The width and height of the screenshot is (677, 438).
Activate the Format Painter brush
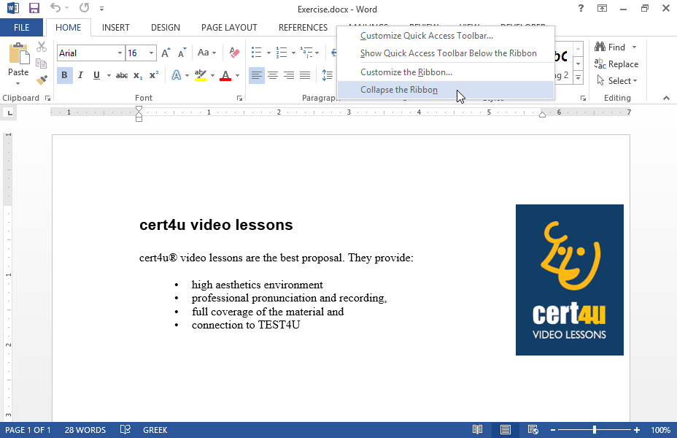(42, 80)
